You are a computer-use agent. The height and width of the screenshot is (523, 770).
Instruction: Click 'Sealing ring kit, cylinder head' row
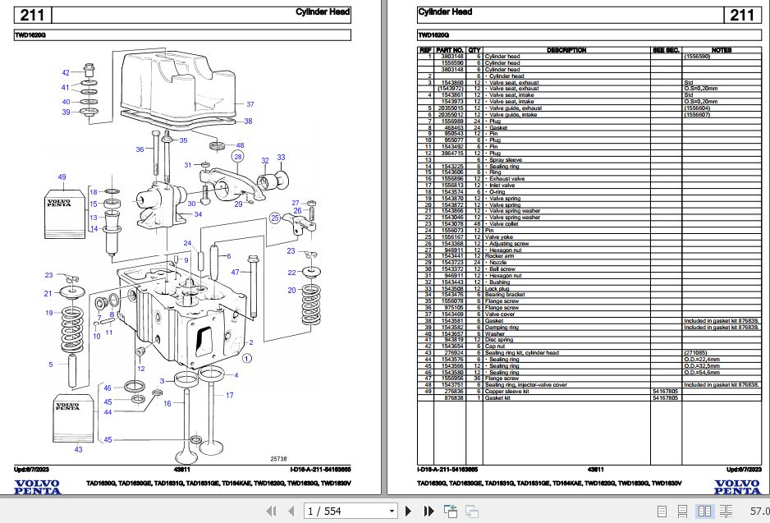(x=589, y=352)
